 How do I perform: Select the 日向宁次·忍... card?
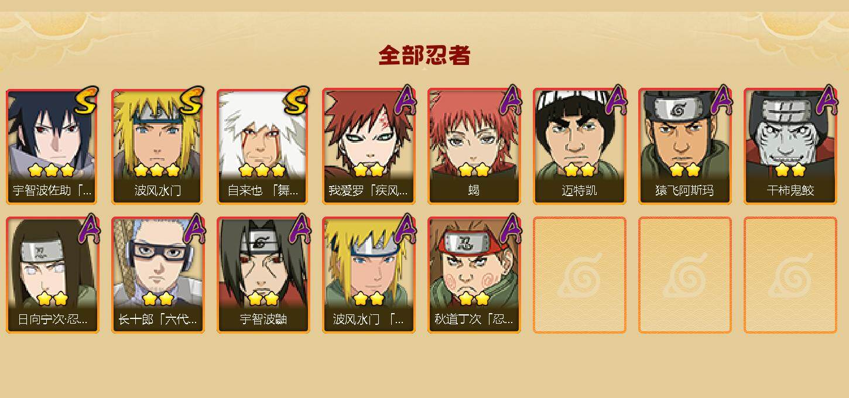coord(53,275)
